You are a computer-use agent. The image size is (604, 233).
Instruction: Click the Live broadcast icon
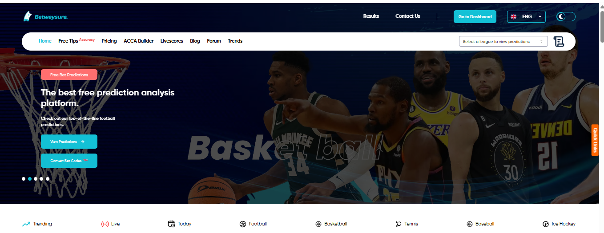(x=105, y=224)
